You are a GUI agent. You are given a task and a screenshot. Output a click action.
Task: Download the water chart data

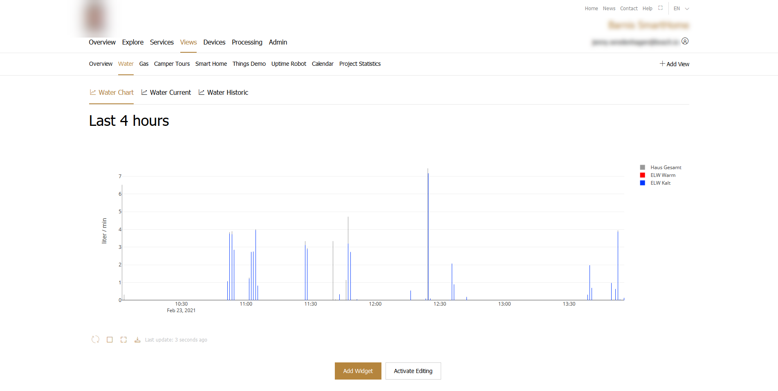137,340
